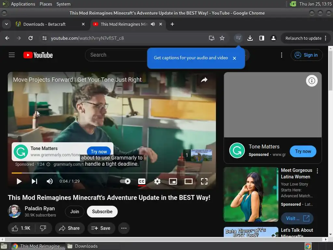
Task: Open YouTube settings three-dot menu
Action: click(x=282, y=55)
